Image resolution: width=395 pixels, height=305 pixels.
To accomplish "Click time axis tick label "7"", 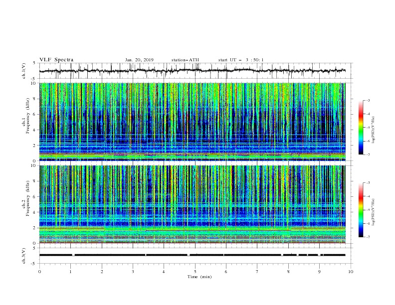I will (257, 272).
